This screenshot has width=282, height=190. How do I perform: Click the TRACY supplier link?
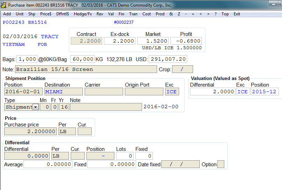coord(50,36)
